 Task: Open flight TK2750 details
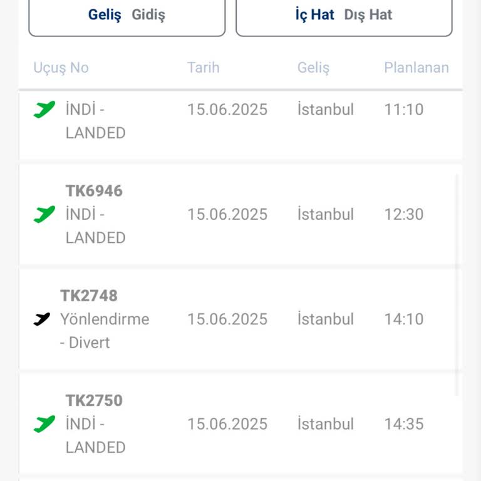pos(94,400)
